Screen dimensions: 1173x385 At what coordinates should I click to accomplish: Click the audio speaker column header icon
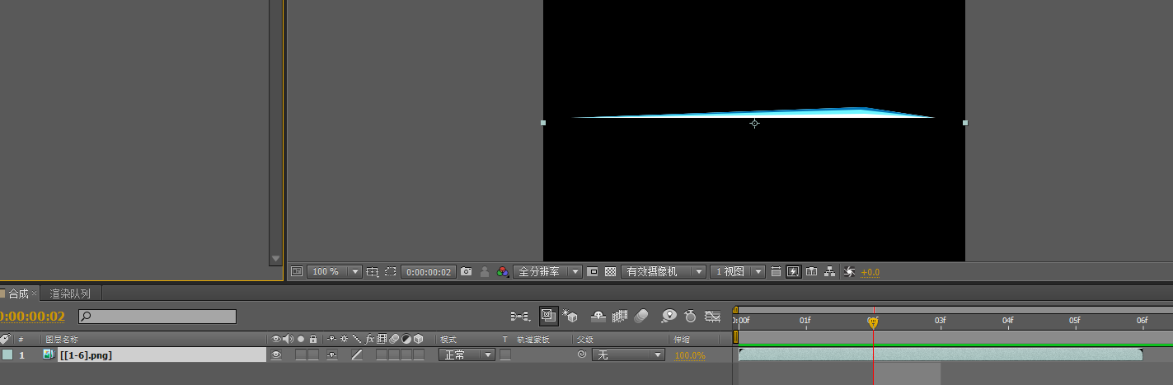click(x=288, y=339)
